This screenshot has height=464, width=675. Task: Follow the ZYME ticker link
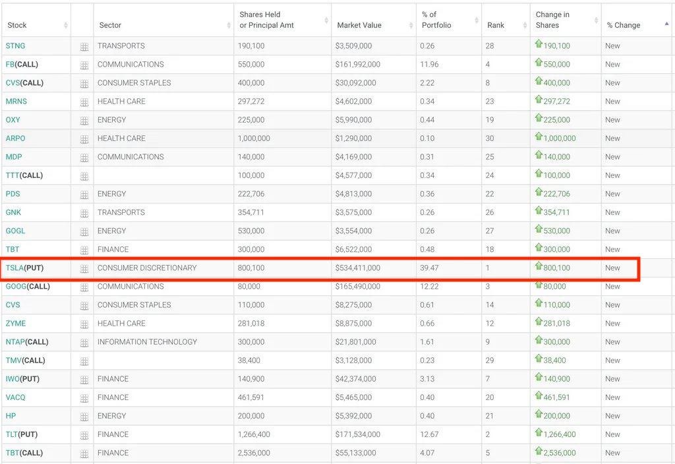[x=16, y=324]
